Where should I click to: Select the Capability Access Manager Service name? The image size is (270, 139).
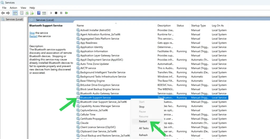point(100,106)
